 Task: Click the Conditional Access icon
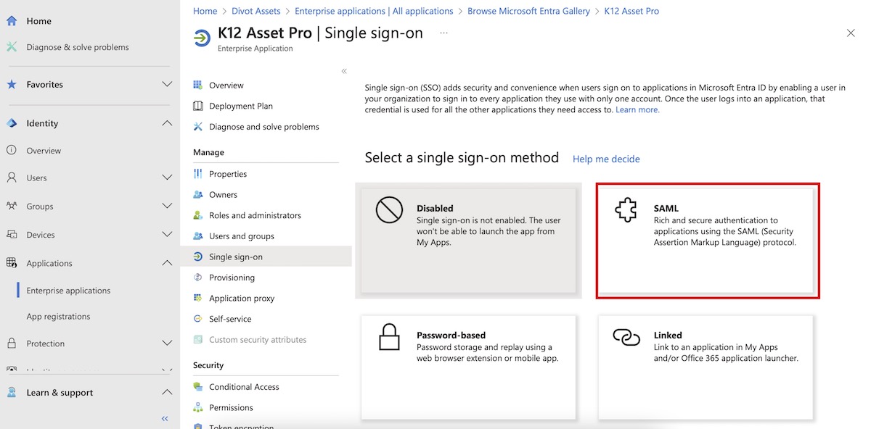[x=198, y=387]
